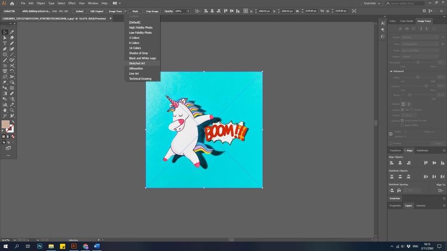Screen dimensions: 447x251
Task: Choose the Pen tool in the toolbox
Action: [x=5, y=49]
